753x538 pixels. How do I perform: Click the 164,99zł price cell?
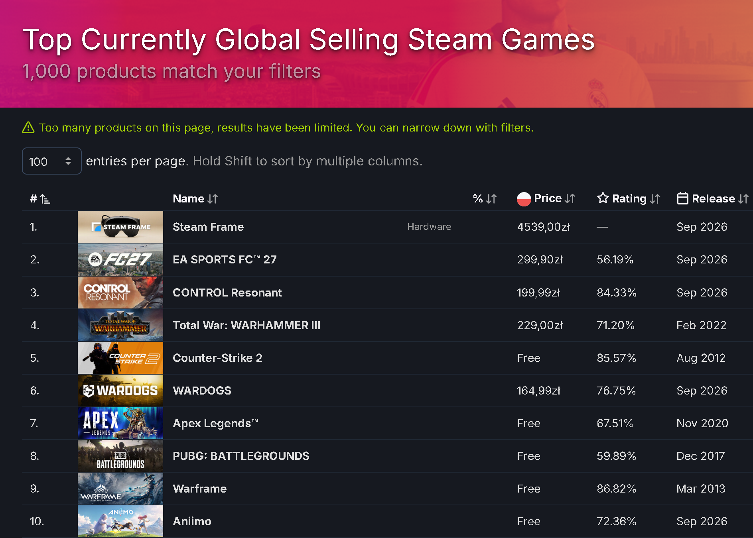tap(539, 391)
